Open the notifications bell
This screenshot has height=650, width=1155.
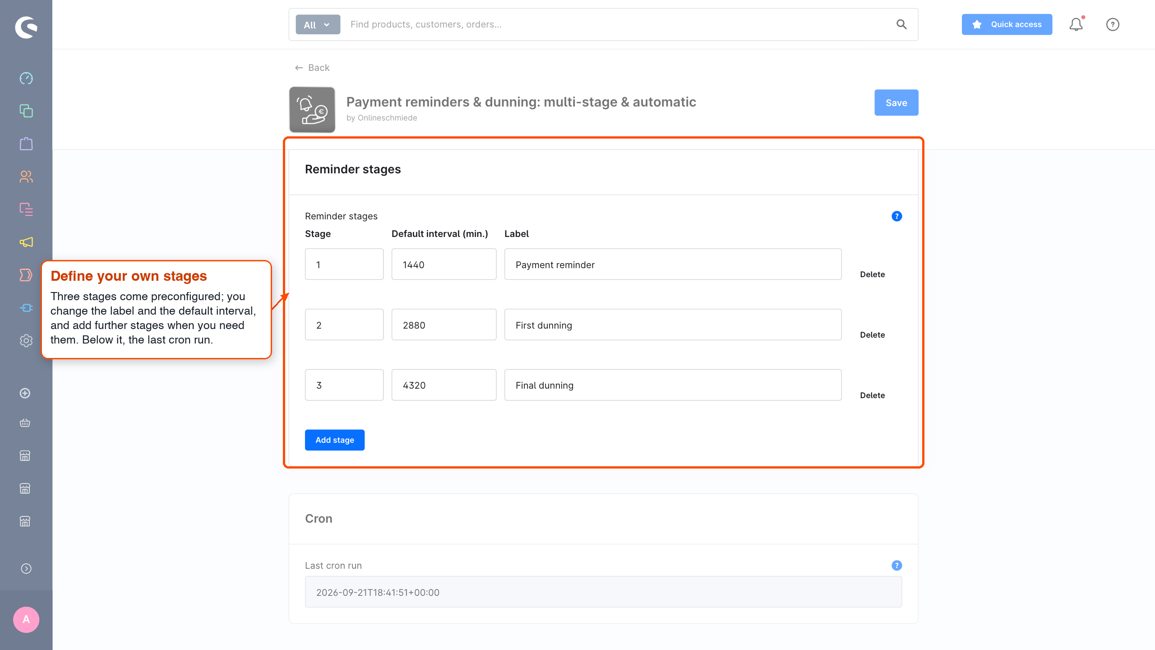(1076, 24)
